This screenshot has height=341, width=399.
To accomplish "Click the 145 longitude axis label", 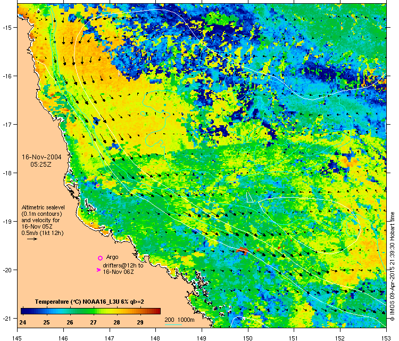I will click(18, 338).
